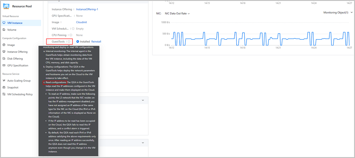Screen dimensions: 355x158
Task: Select GPU Specification in the sidebar
Action: (17, 66)
